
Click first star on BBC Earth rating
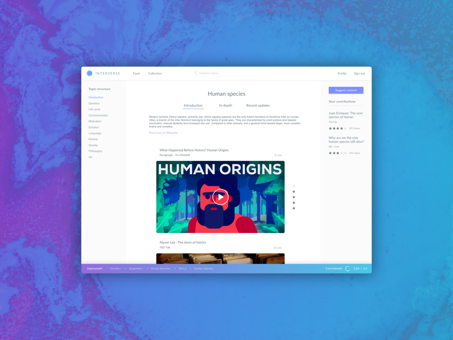[x=330, y=153]
